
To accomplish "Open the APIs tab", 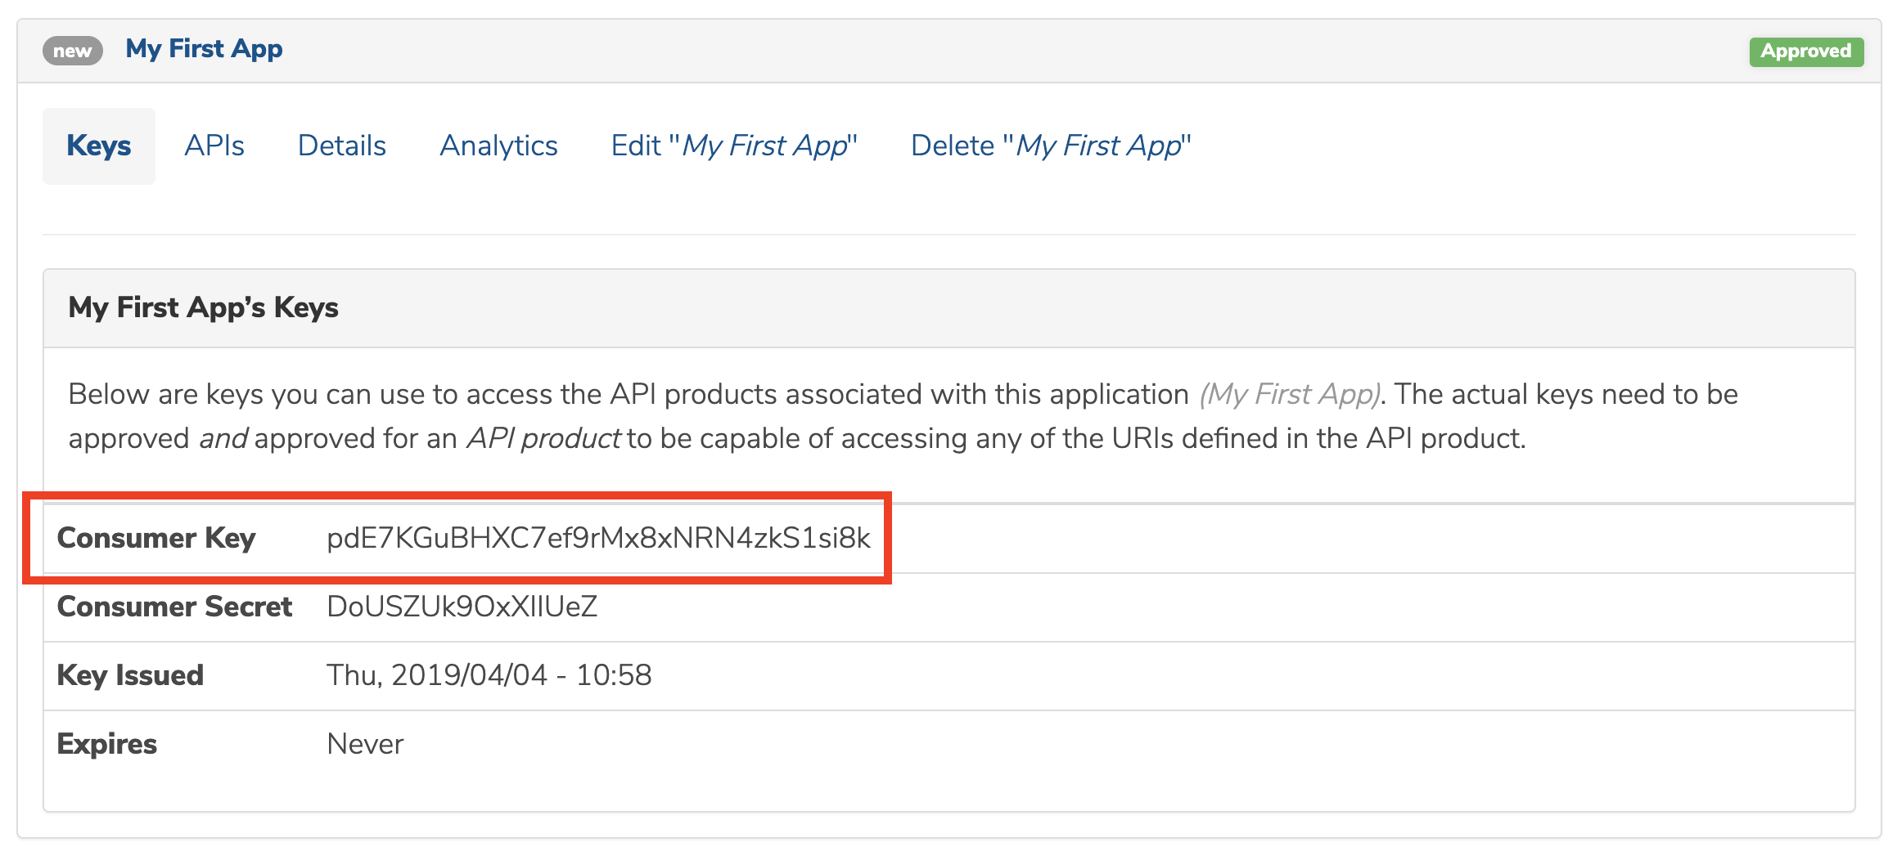I will pos(215,146).
